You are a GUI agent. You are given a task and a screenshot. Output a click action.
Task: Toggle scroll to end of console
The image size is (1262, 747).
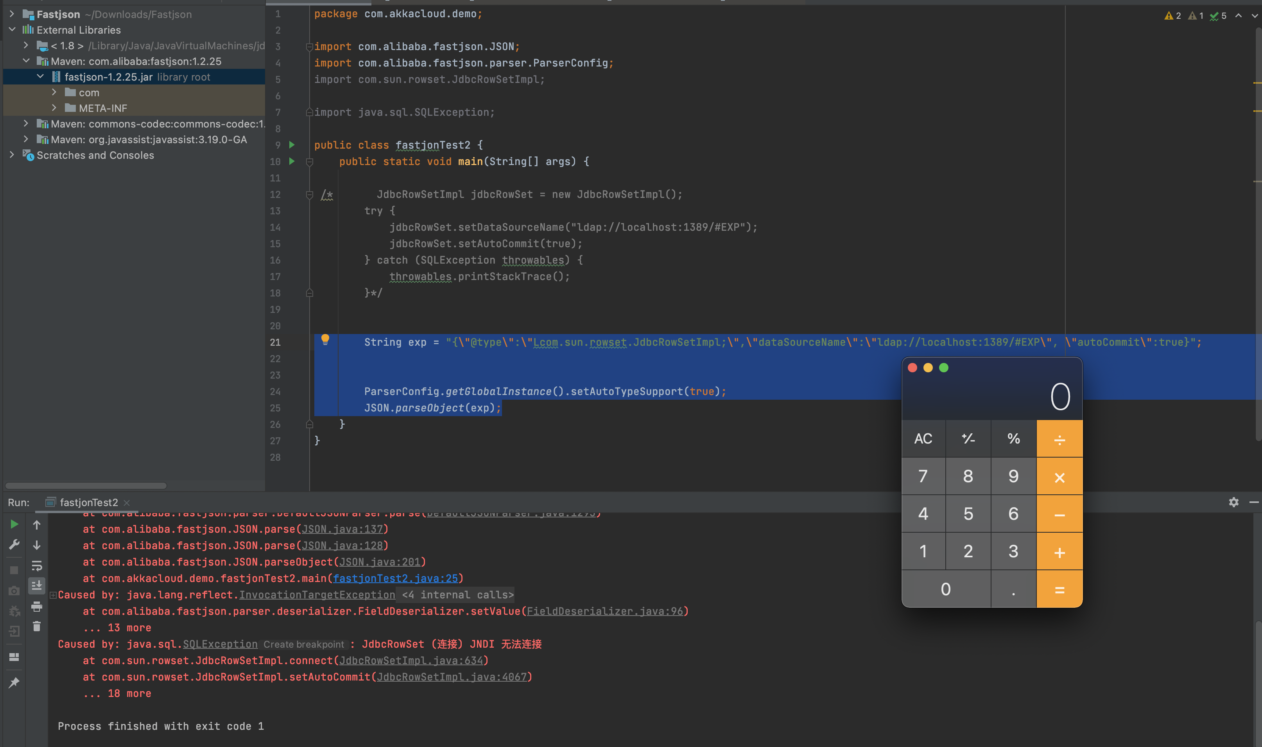coord(37,586)
